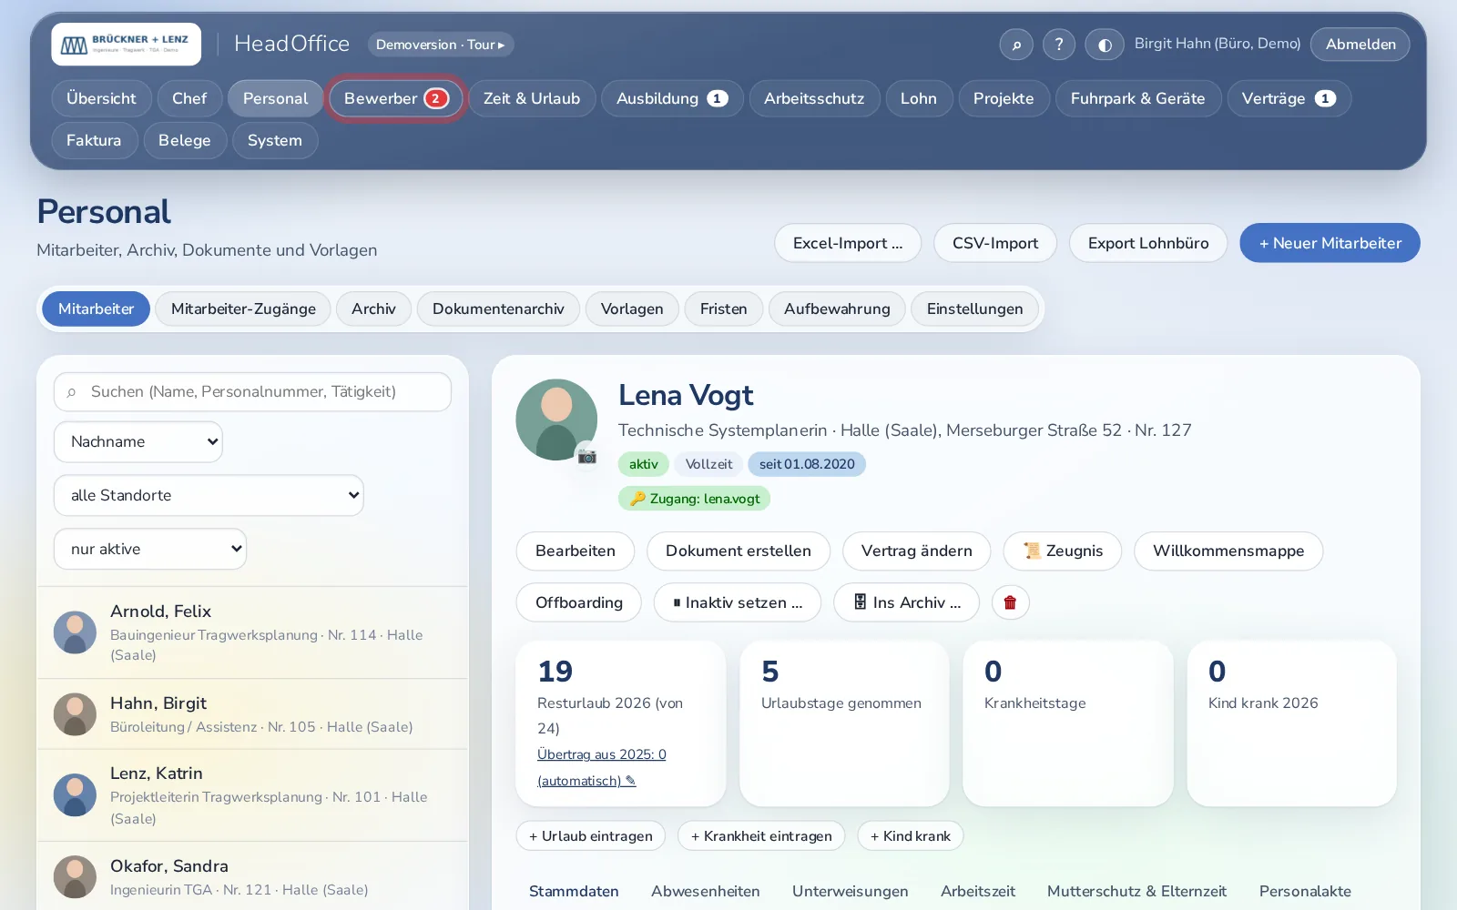Open Lena Vogt's profile picture
Viewport: 1457px width, 910px height.
[556, 420]
